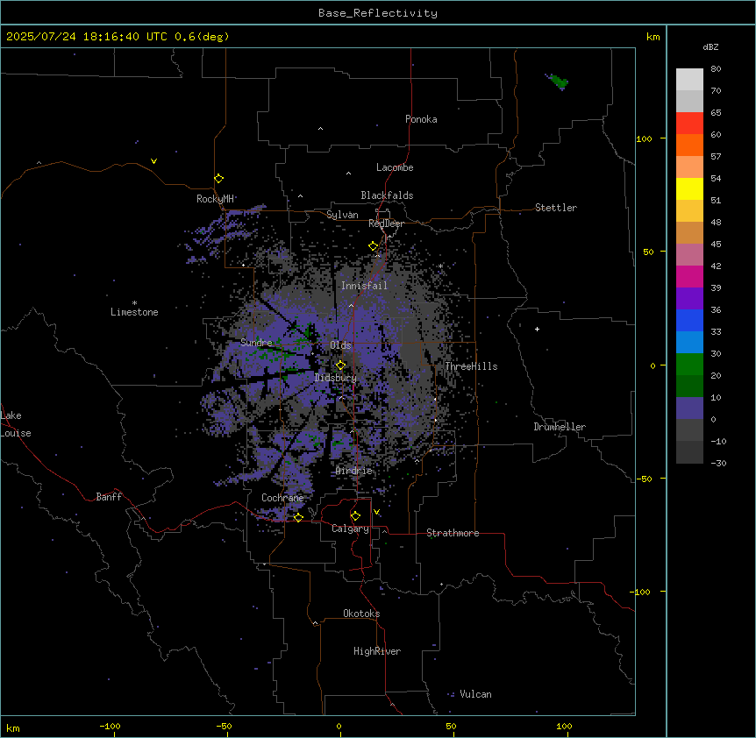Click the Sundre town label
Image resolution: width=756 pixels, height=738 pixels.
click(x=256, y=343)
